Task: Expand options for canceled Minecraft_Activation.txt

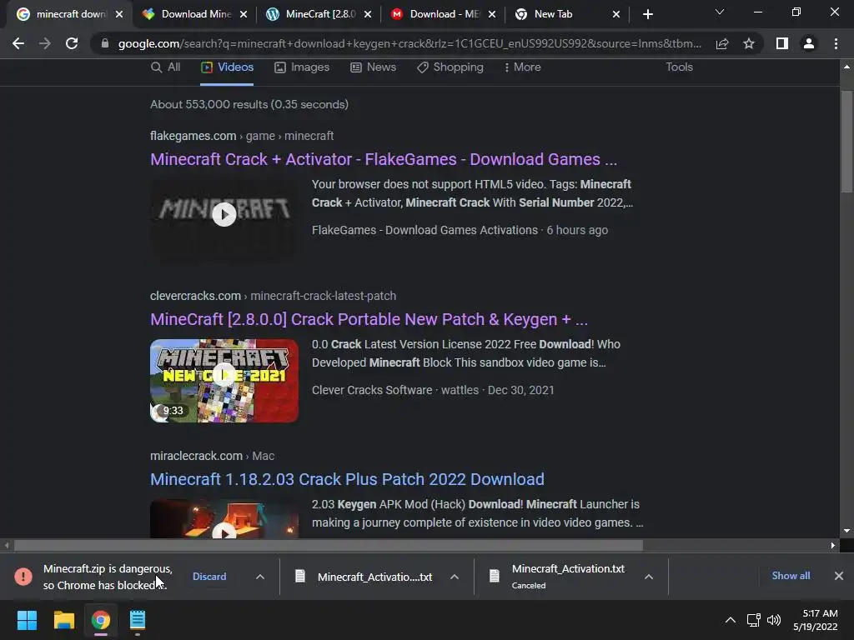Action: 649,577
